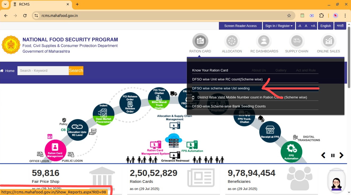Open the tab search dropdown arrow

coord(5,4)
